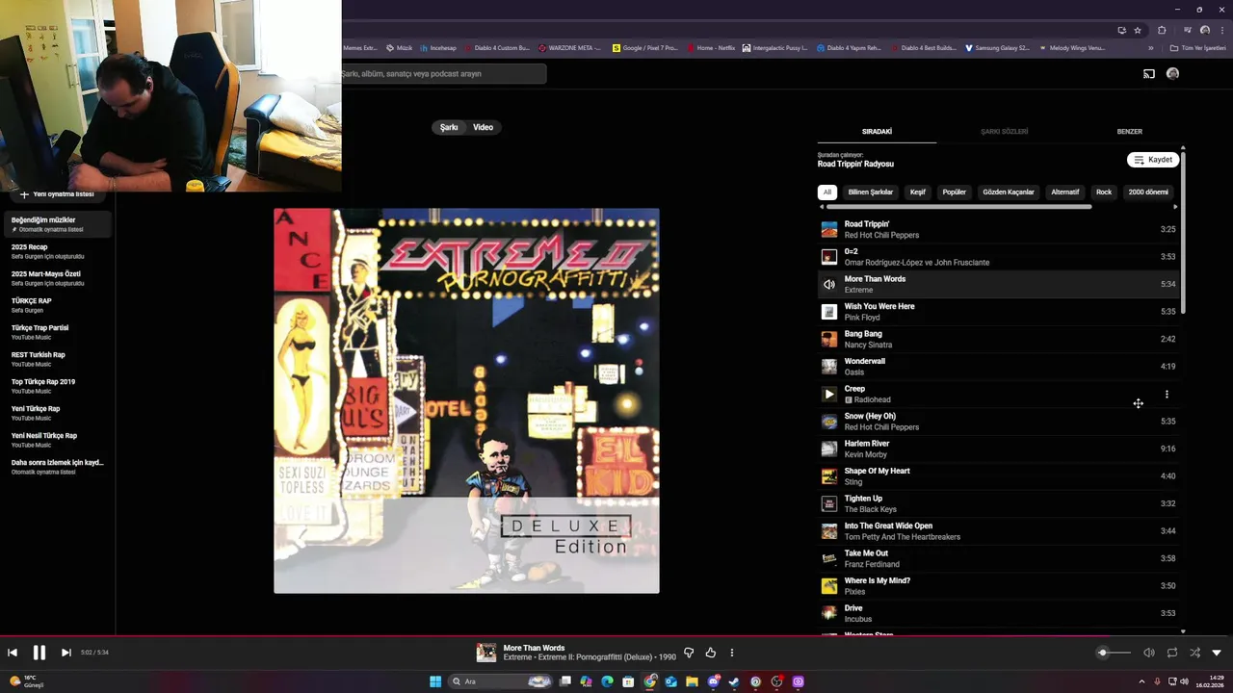Viewport: 1233px width, 693px height.
Task: Play Snow (Hey Oh) from queue
Action: (x=997, y=422)
